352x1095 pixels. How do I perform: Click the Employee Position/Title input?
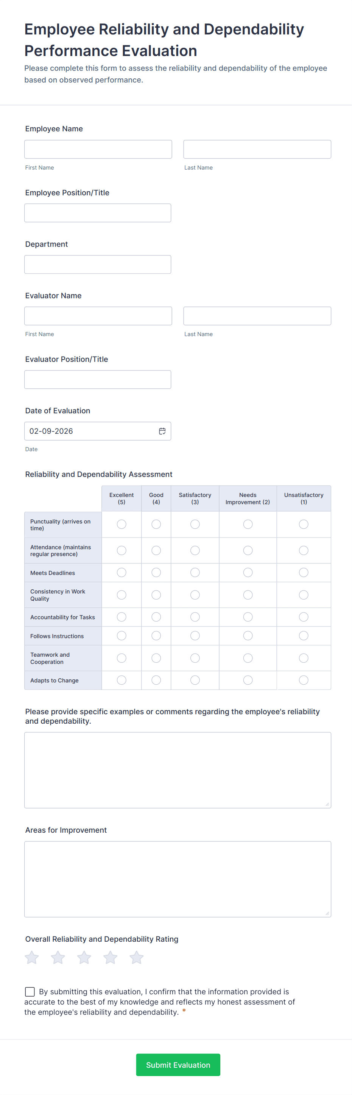(x=98, y=213)
